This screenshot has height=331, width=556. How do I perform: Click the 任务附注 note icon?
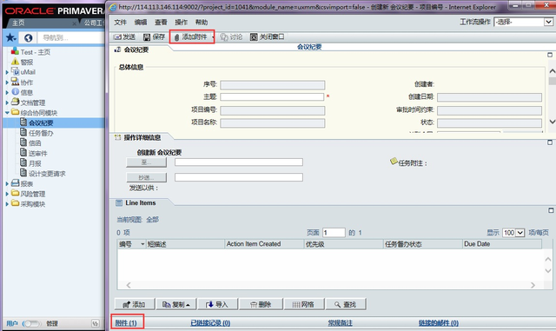click(x=394, y=162)
